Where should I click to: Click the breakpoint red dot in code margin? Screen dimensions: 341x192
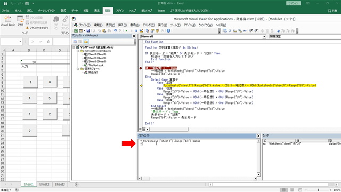point(141,68)
